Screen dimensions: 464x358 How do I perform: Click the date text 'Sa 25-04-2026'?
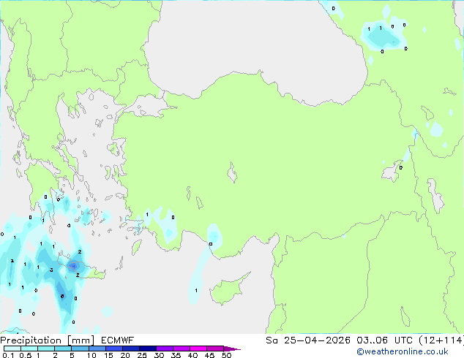308,340
